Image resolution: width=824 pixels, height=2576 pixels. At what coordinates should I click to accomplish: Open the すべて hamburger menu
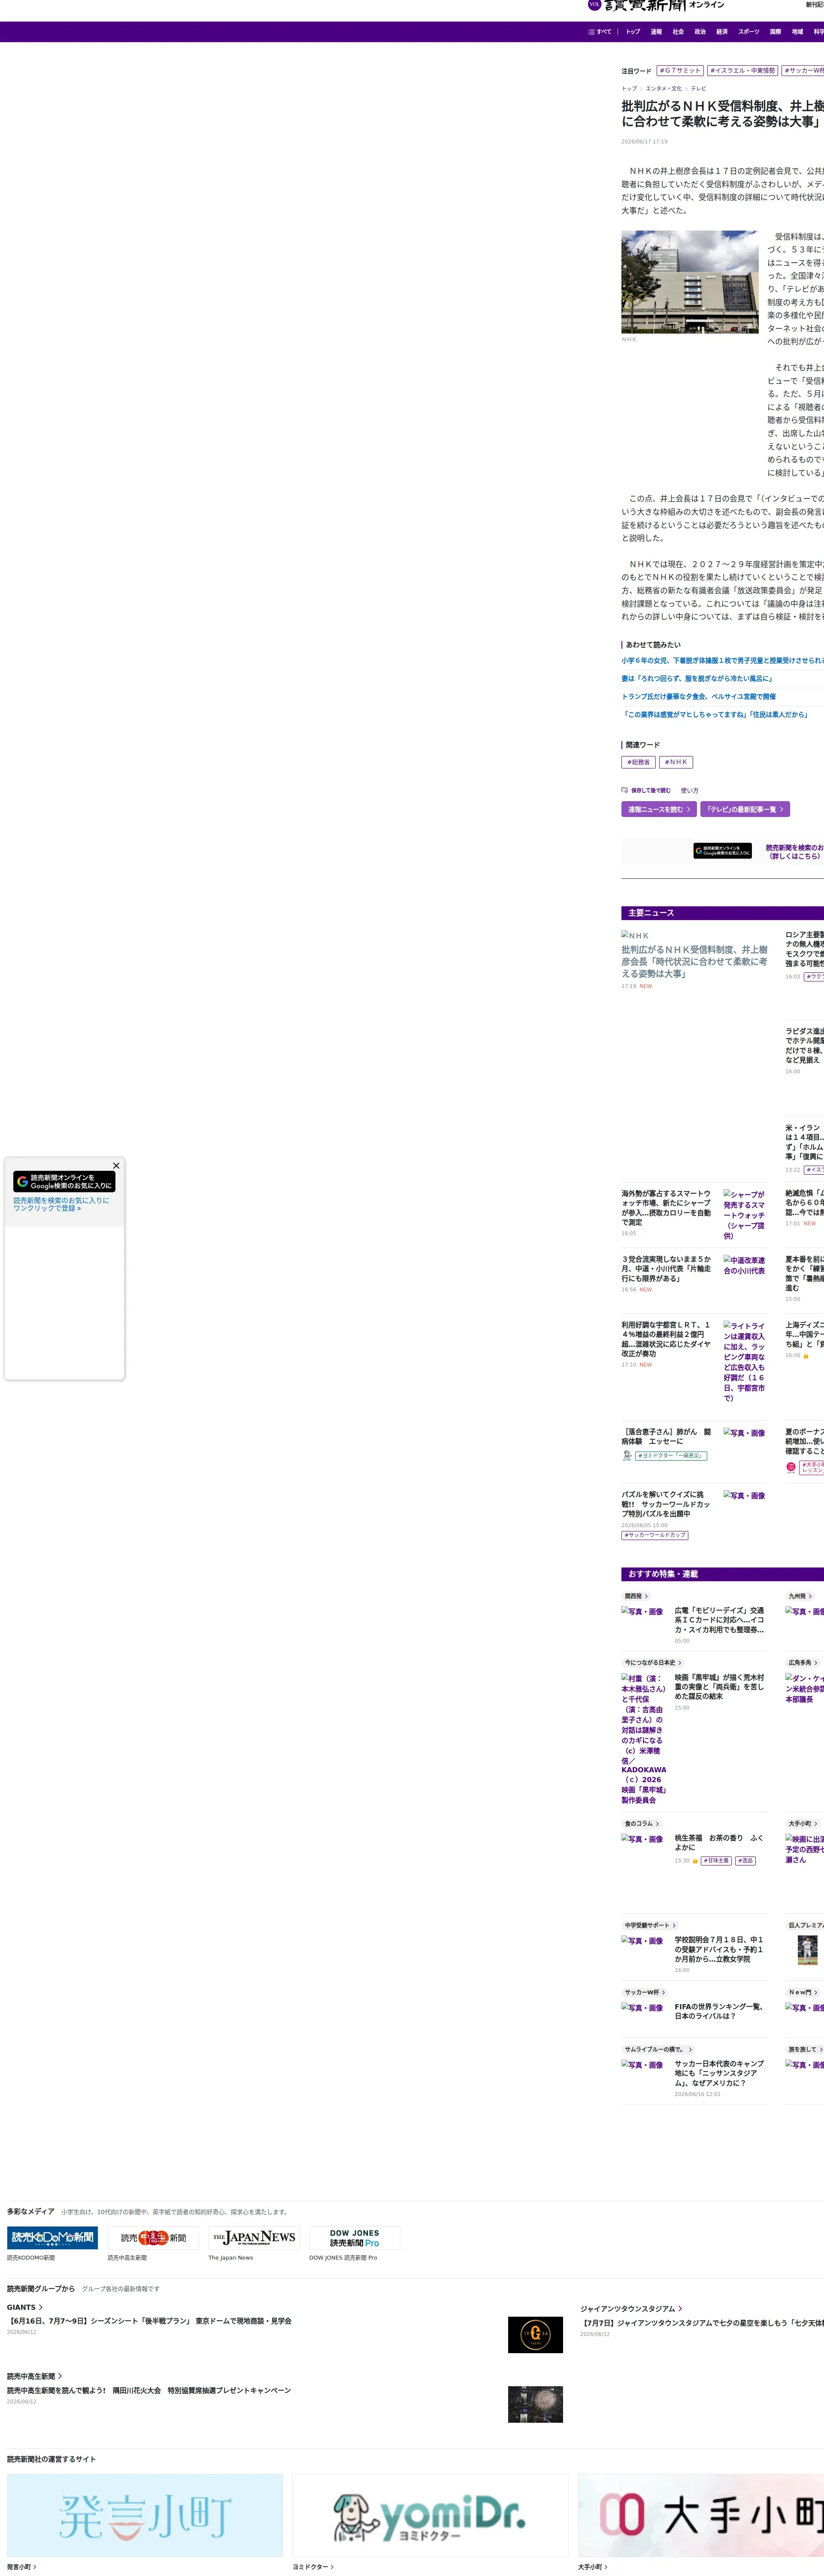coord(600,32)
